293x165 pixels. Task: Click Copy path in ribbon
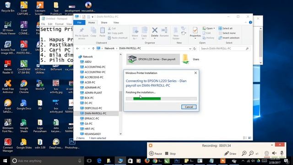(115, 33)
